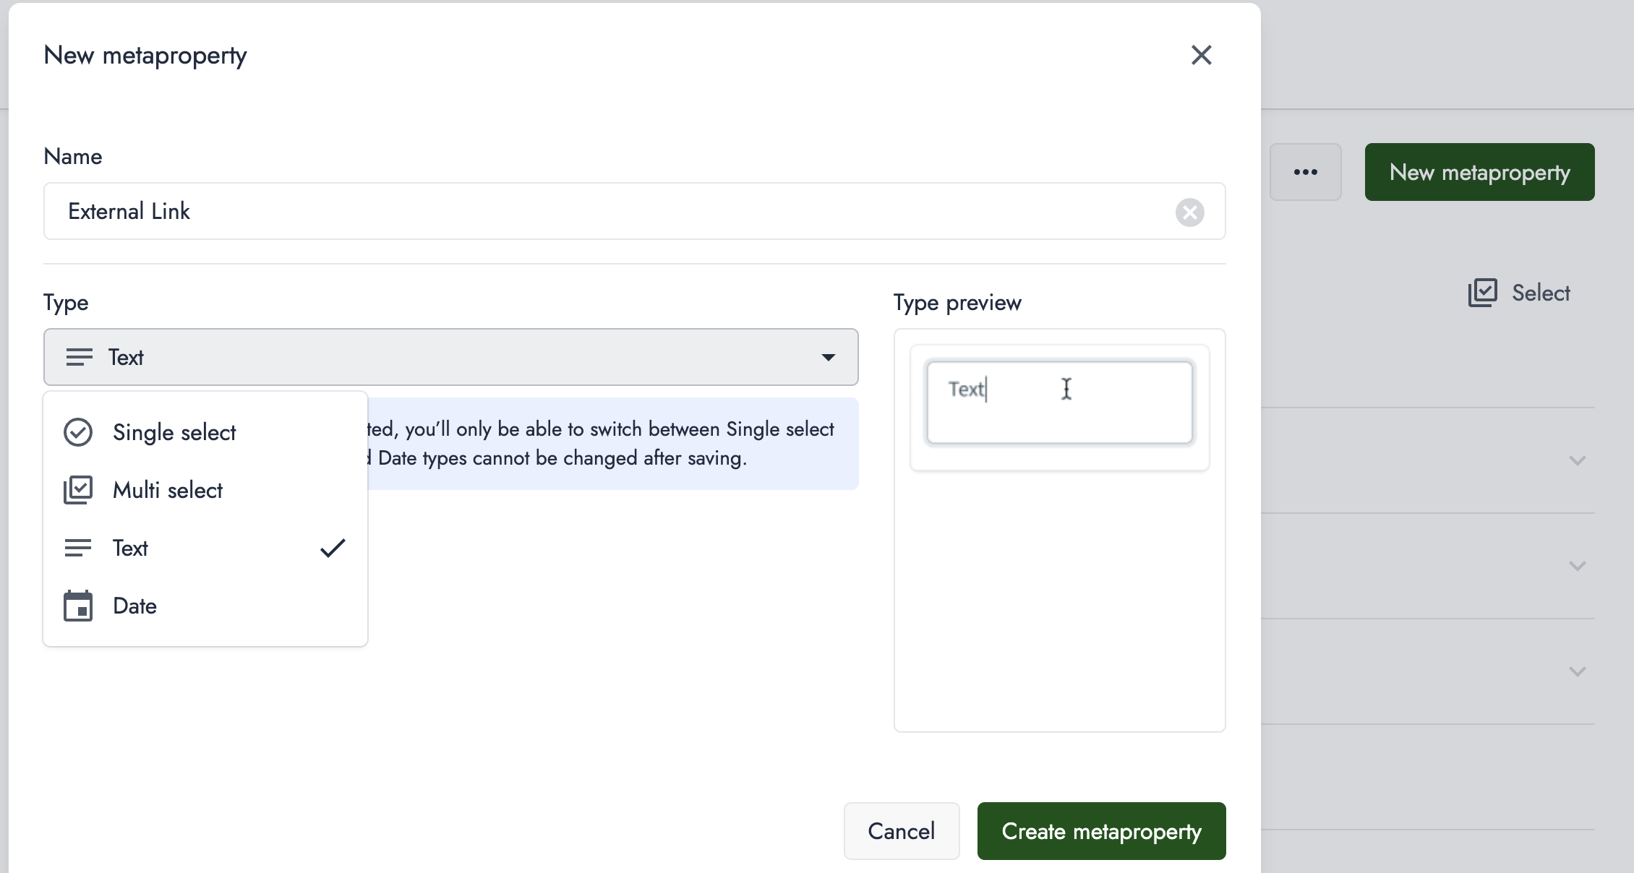This screenshot has width=1634, height=873.
Task: Click the info notice about type switching
Action: (612, 444)
